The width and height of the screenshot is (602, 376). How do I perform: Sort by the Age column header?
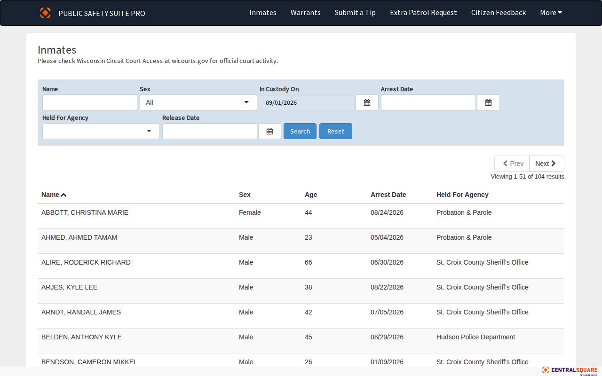click(x=311, y=195)
